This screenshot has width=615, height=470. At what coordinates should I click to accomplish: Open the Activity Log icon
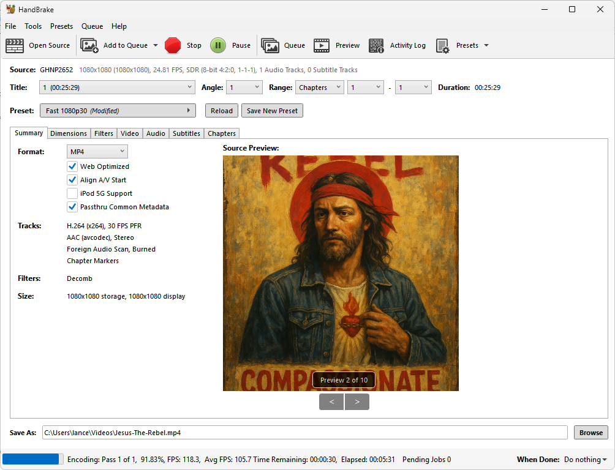point(376,45)
